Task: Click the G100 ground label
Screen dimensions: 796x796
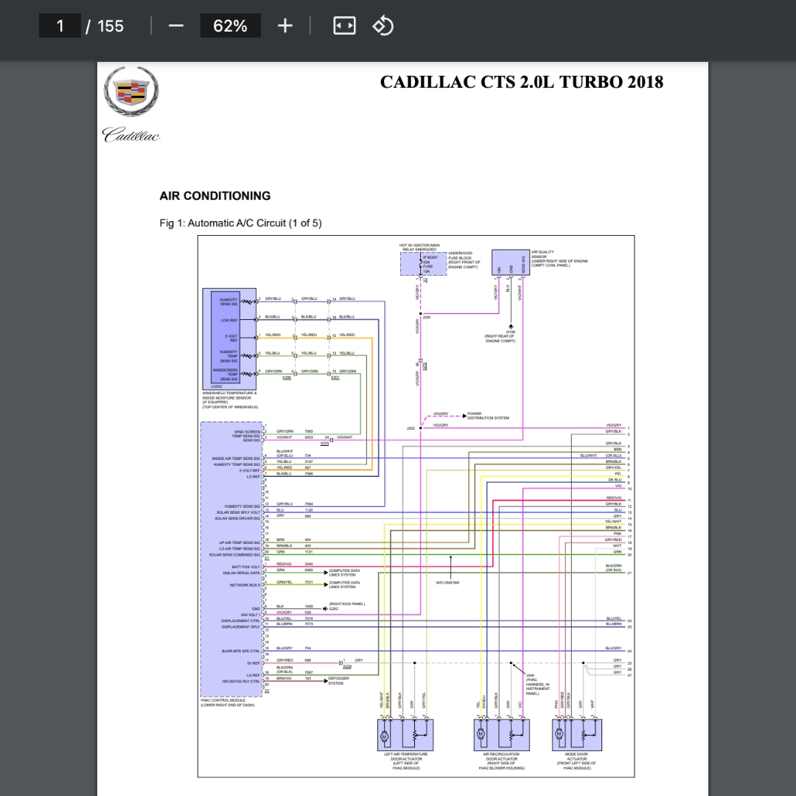Action: tap(510, 332)
